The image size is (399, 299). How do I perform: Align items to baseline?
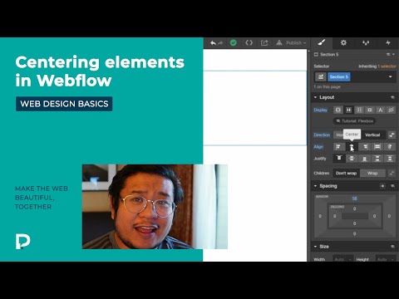(390, 147)
